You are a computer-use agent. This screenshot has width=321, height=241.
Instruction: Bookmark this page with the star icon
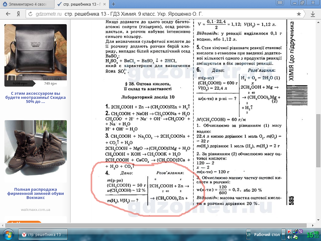click(x=299, y=14)
